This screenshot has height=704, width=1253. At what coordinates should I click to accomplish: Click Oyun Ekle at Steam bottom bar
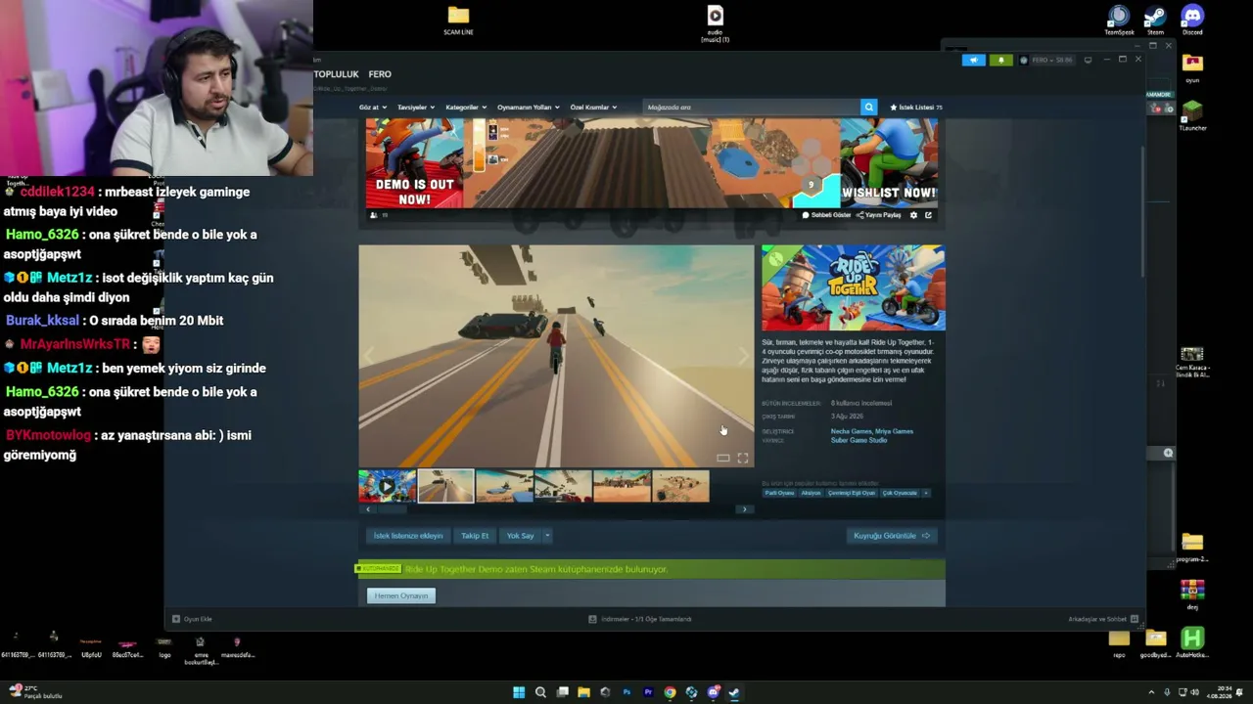192,619
